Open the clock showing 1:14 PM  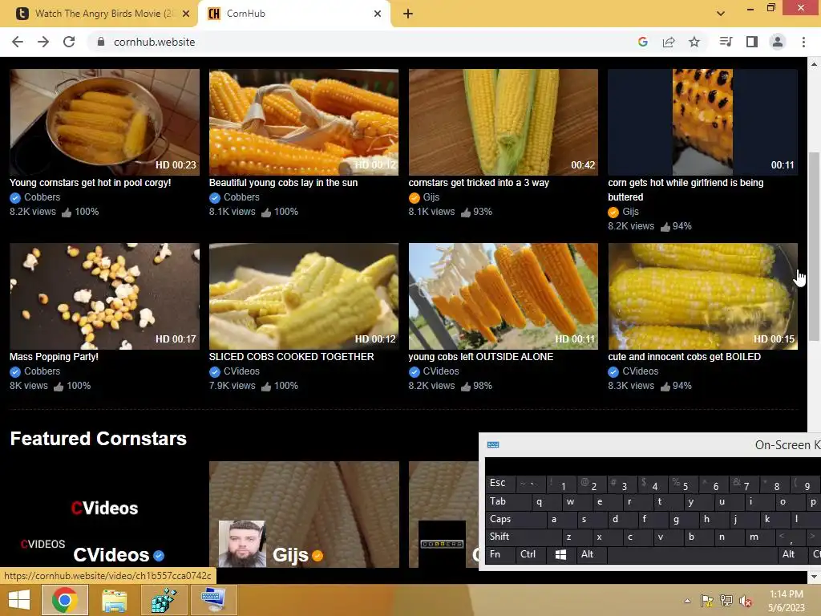pos(787,601)
